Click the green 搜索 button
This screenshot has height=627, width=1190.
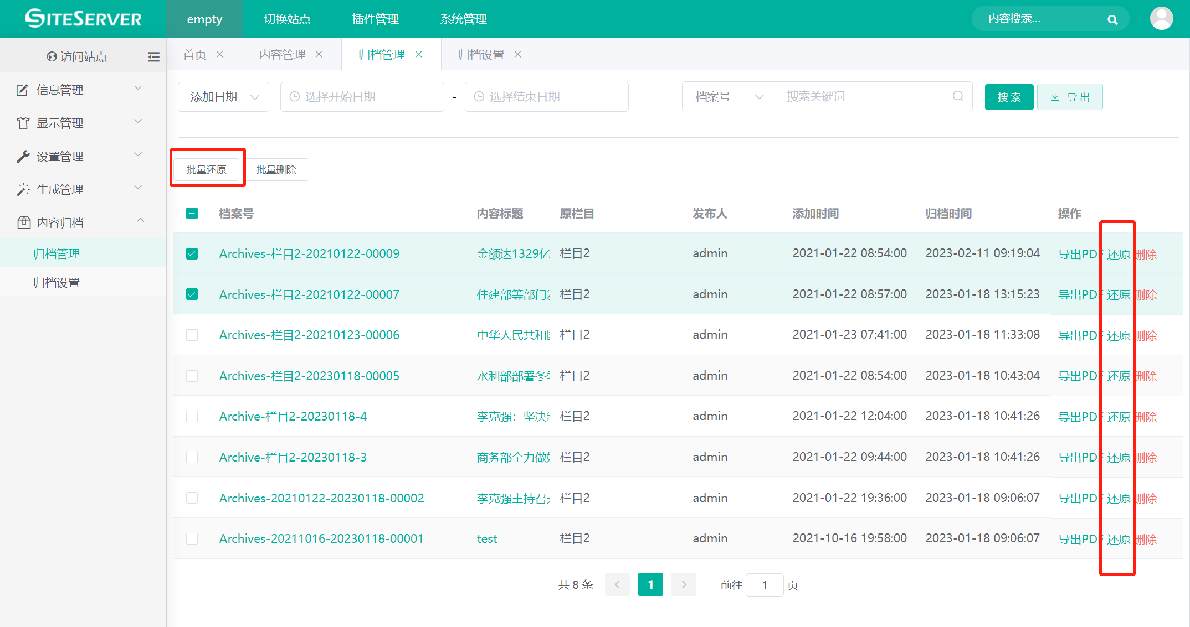(x=1009, y=97)
